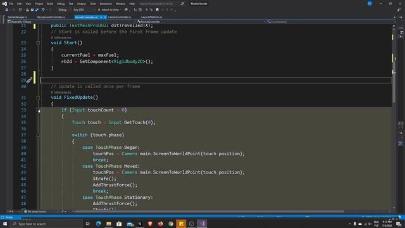Open the Analyze menu
The image size is (405, 228).
[82, 4]
